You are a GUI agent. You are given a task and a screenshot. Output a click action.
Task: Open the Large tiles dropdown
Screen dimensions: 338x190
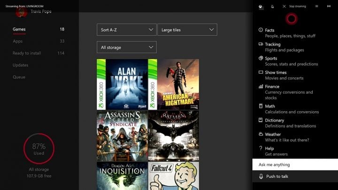(x=187, y=30)
